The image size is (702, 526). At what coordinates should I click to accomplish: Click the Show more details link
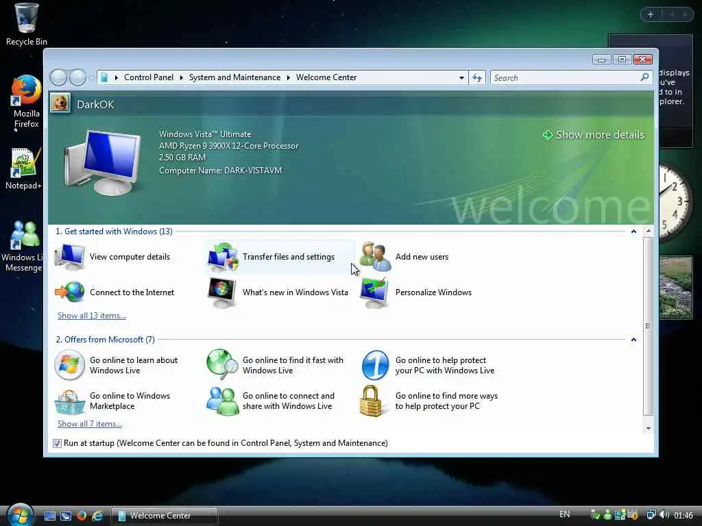[x=594, y=135]
